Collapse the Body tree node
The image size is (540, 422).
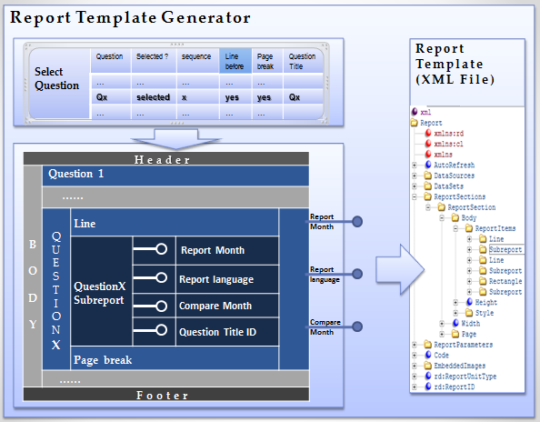pyautogui.click(x=442, y=217)
